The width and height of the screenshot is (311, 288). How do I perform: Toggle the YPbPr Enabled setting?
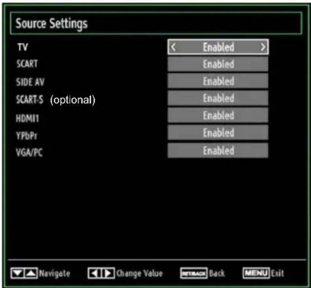tap(218, 132)
